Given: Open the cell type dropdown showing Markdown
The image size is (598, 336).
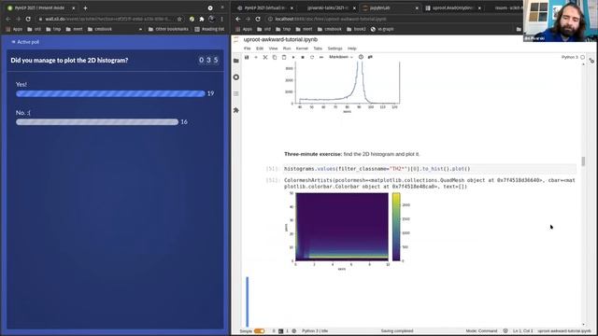Looking at the screenshot, I should tap(341, 57).
